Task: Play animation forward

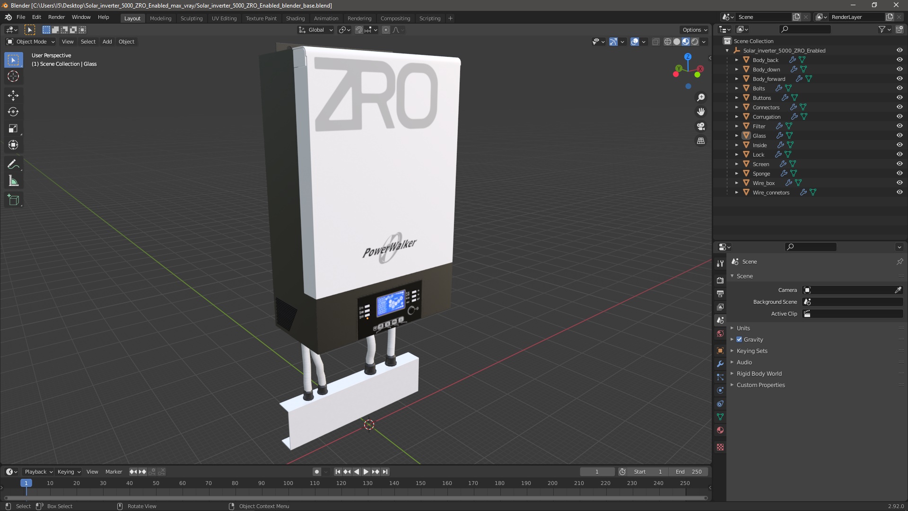Action: (366, 472)
